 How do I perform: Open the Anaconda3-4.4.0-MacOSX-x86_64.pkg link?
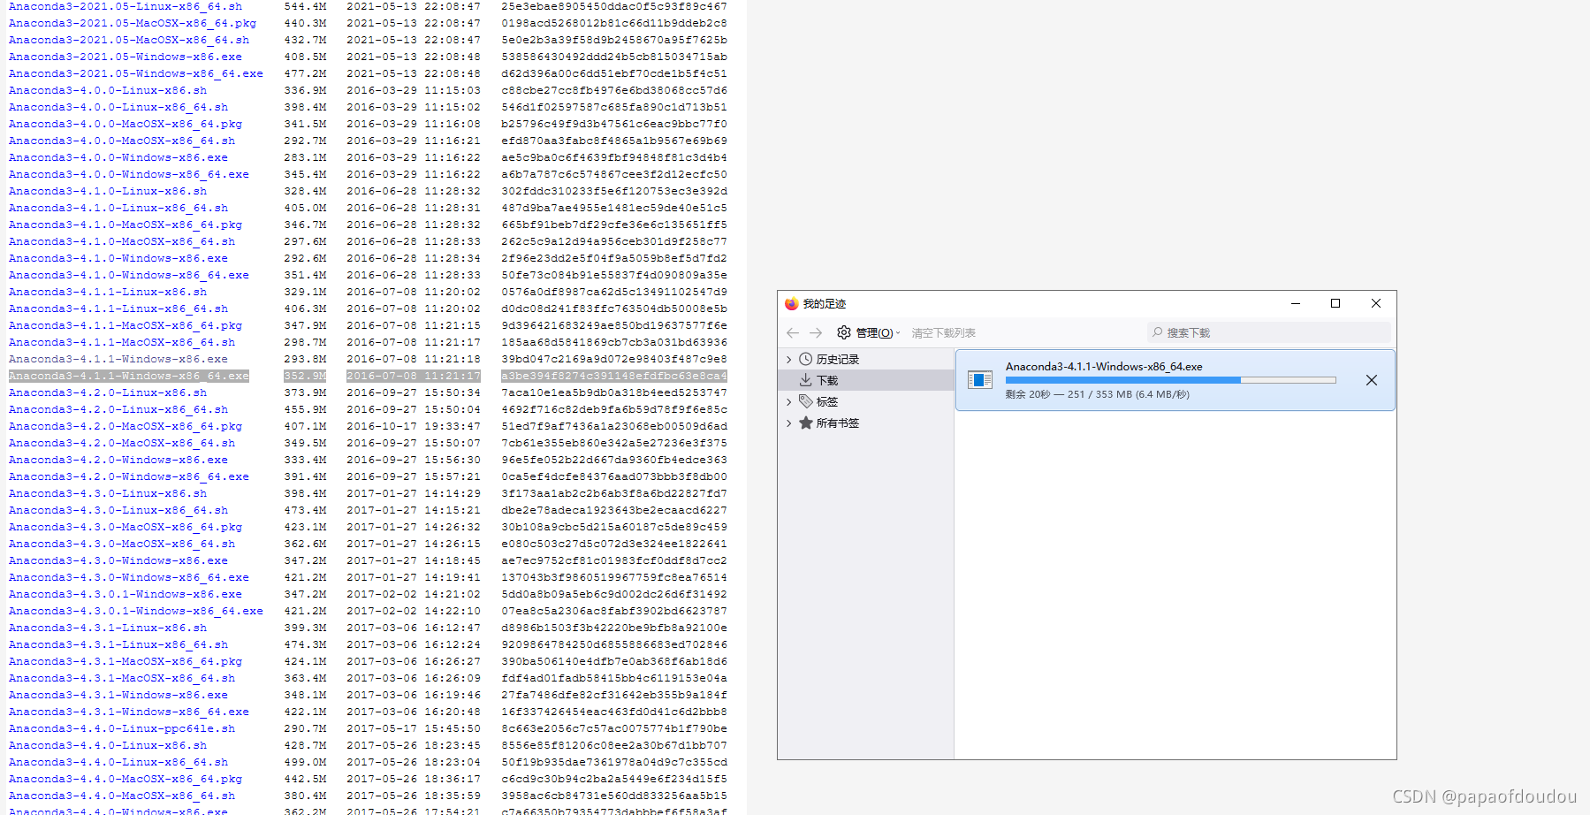(x=126, y=779)
